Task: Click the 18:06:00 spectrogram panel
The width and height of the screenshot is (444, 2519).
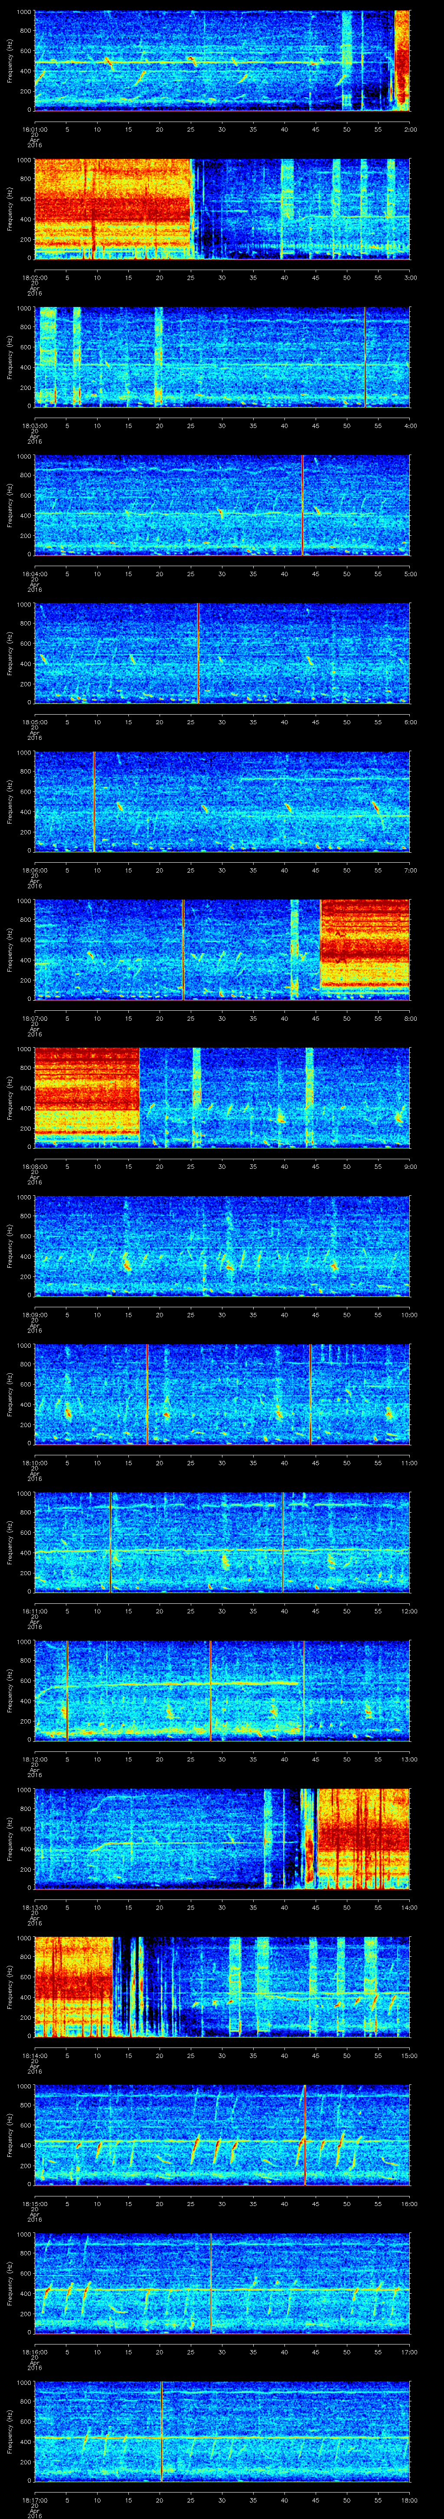Action: click(x=222, y=801)
